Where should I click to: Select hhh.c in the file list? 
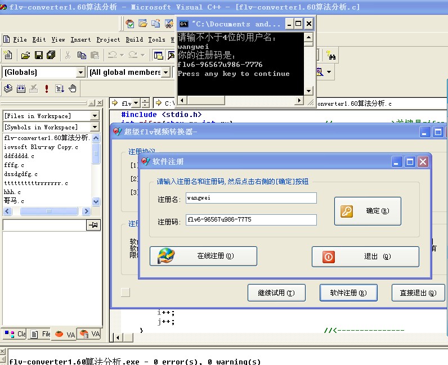click(12, 192)
